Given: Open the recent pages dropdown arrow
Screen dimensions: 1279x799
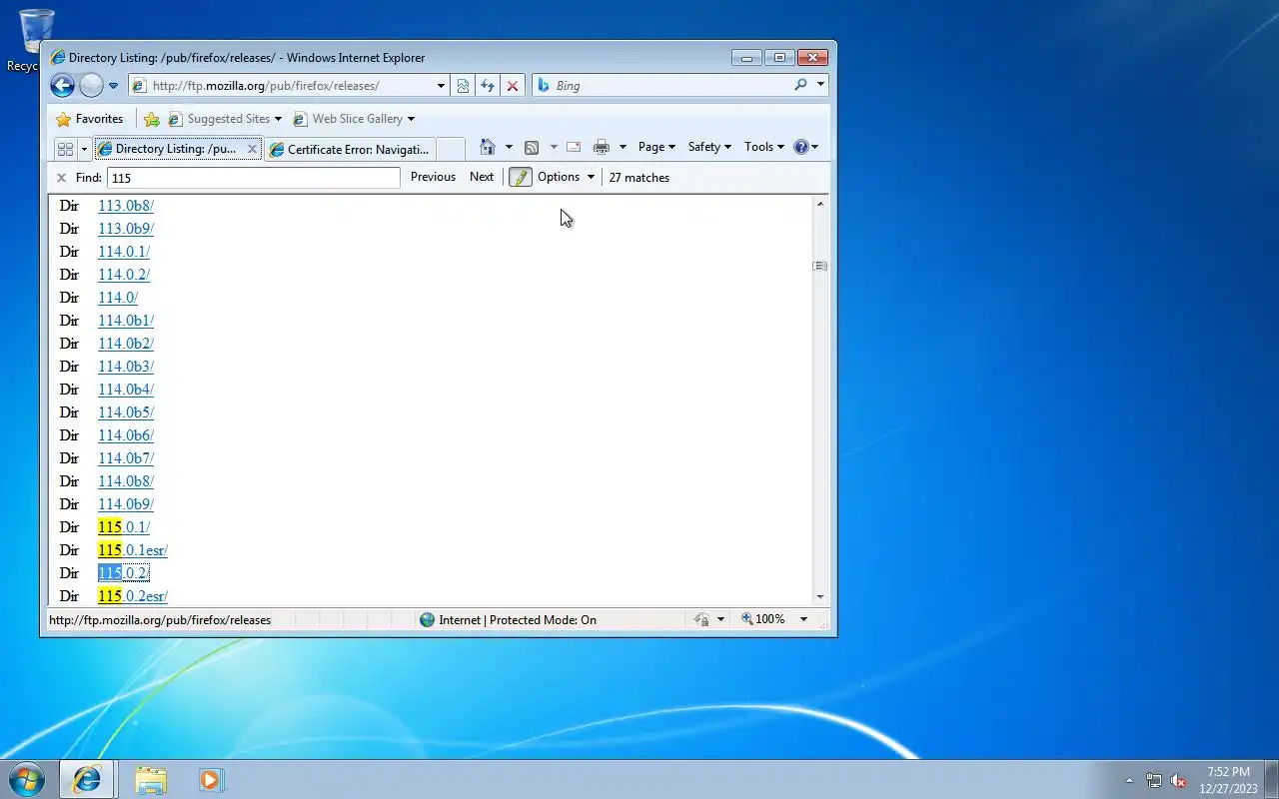Looking at the screenshot, I should pyautogui.click(x=113, y=86).
